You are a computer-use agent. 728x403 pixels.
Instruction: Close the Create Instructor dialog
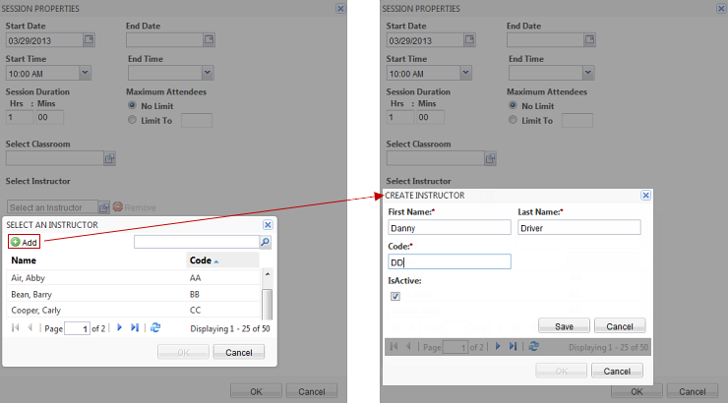point(645,196)
